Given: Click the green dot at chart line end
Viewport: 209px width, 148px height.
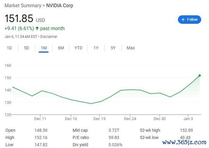Looking at the screenshot, I should tap(199, 76).
